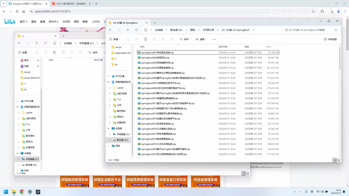Viewport: 349px width, 196px height.
Task: Click Paste icon in SpringBoot window toolbar
Action: pos(146,39)
